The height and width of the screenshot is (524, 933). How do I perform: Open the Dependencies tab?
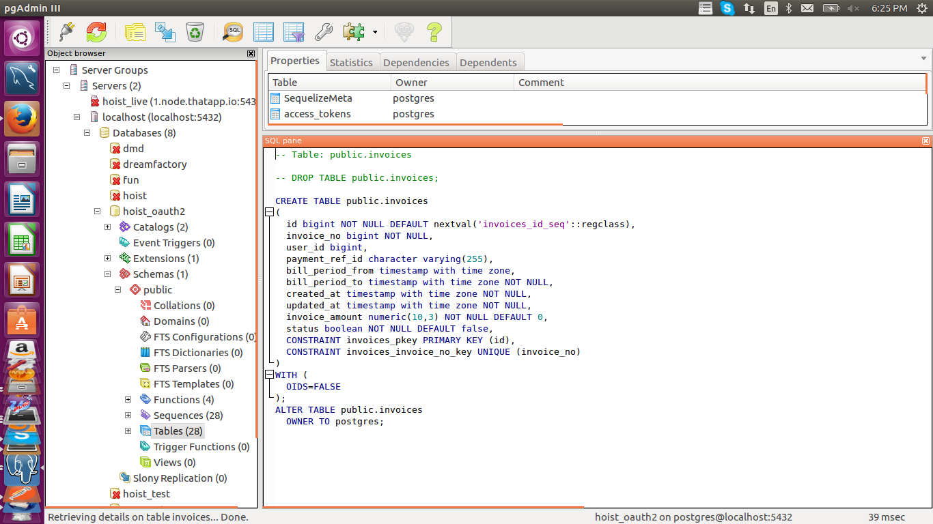[x=417, y=61]
